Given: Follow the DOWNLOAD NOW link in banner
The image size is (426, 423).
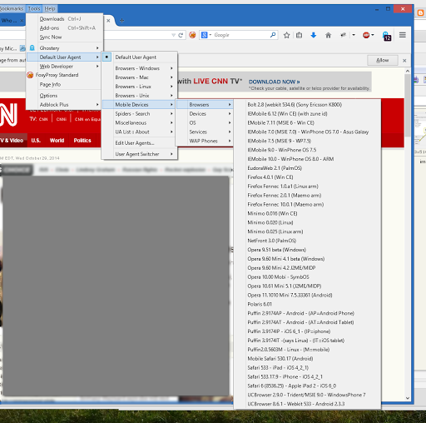Looking at the screenshot, I should 274,82.
